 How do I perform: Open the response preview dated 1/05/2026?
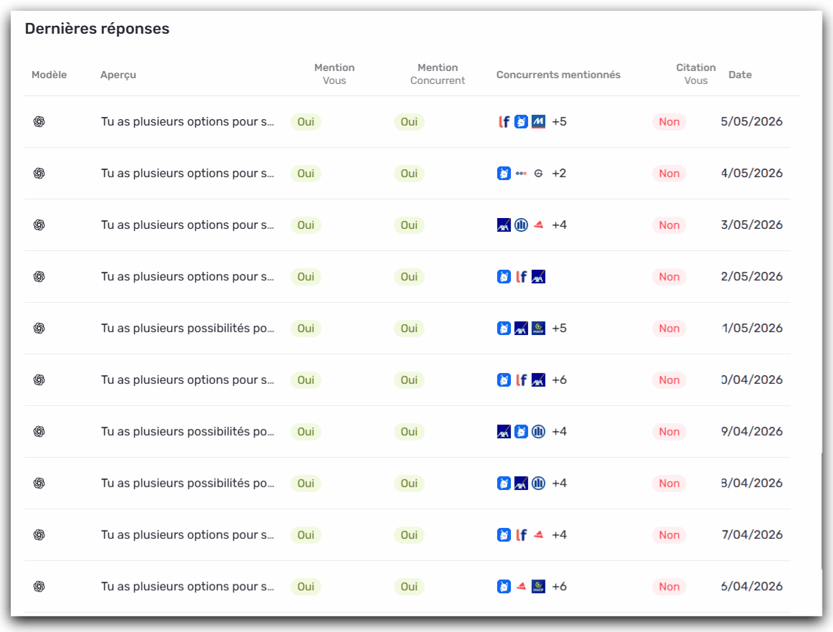187,329
